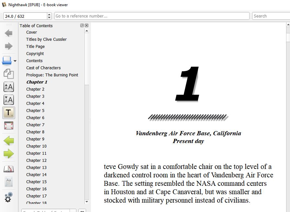Decrease font size with the smaller-A icon
The width and height of the screenshot is (290, 212).
(x=8, y=100)
